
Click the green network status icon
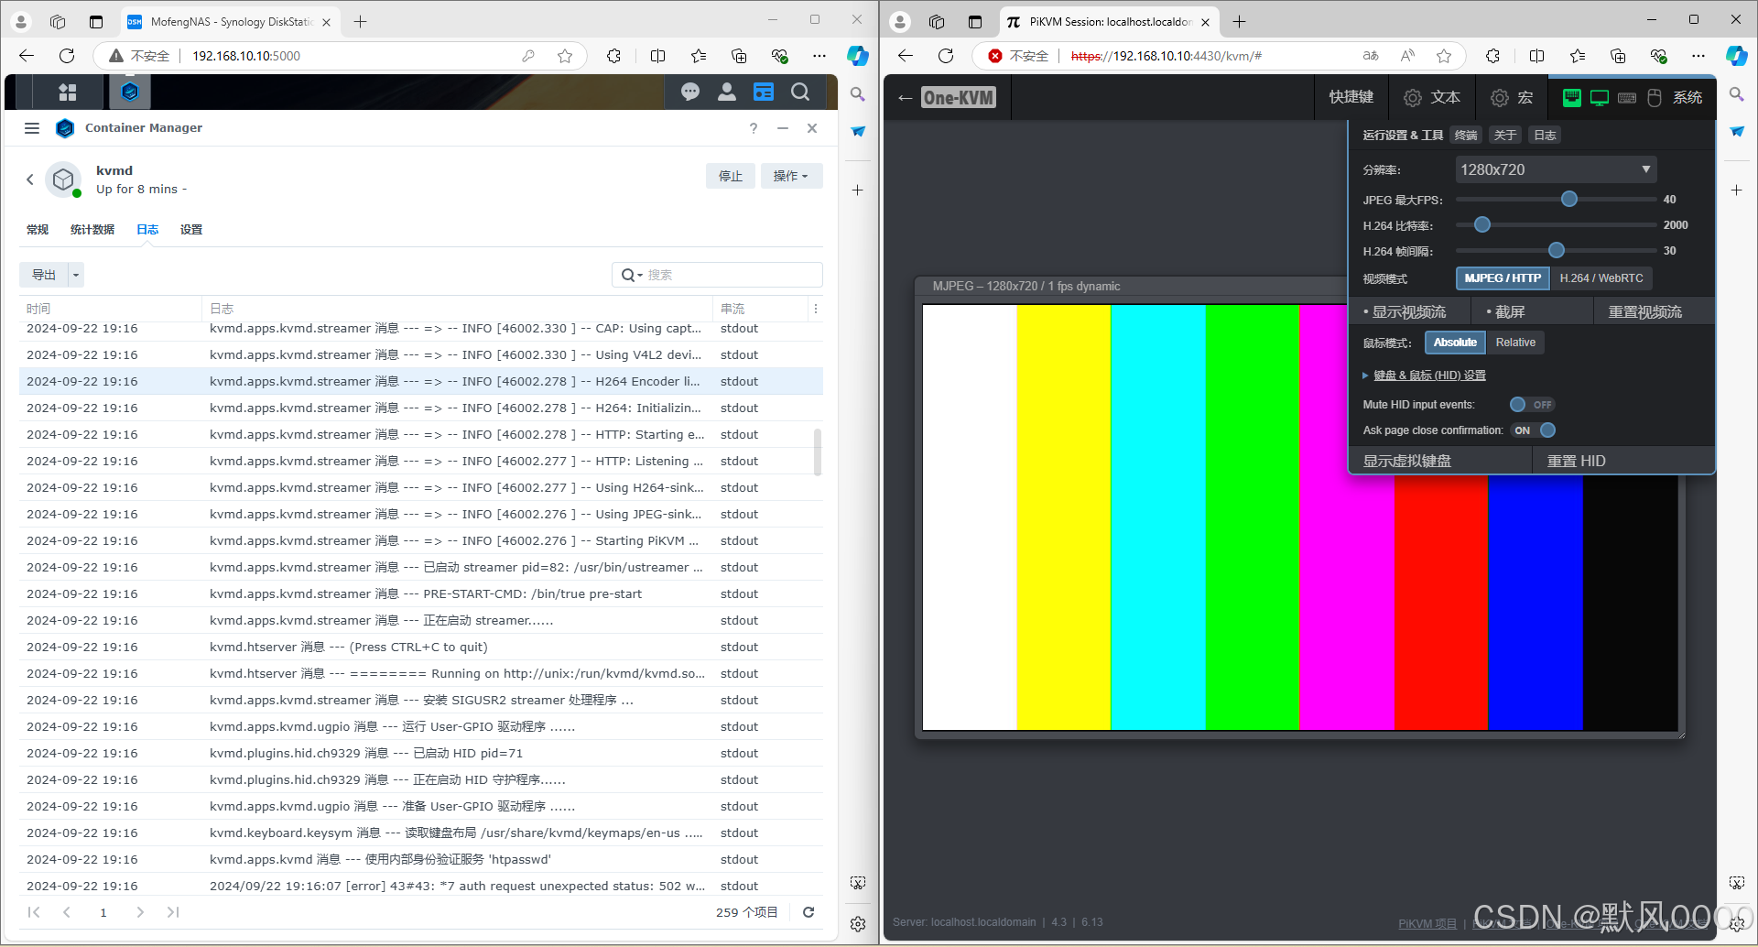[1572, 98]
